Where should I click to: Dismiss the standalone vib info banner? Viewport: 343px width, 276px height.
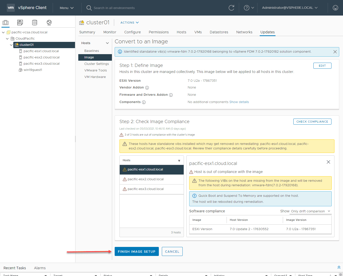(x=335, y=52)
